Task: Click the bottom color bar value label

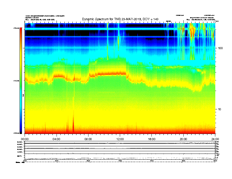Action: click(16, 133)
